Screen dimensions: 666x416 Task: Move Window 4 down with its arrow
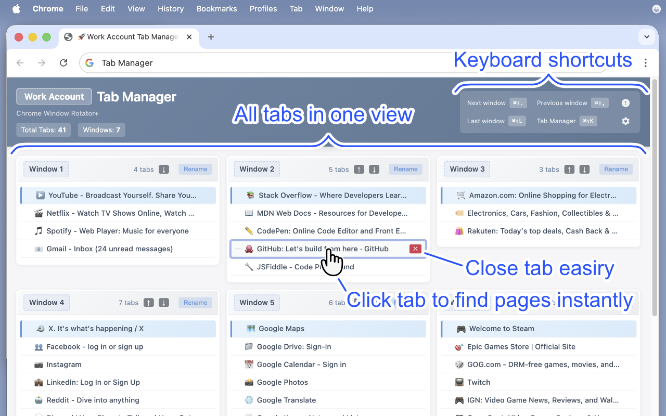click(x=164, y=303)
